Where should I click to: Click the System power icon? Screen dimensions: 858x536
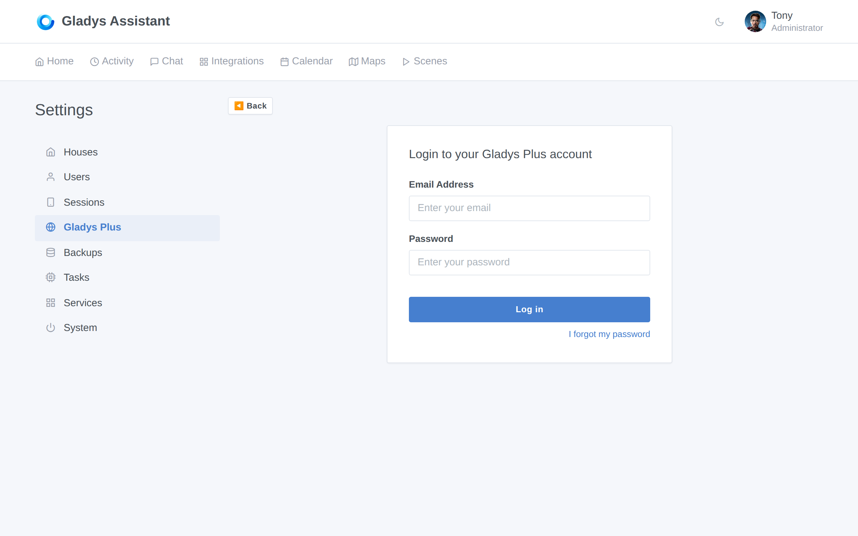click(x=51, y=328)
